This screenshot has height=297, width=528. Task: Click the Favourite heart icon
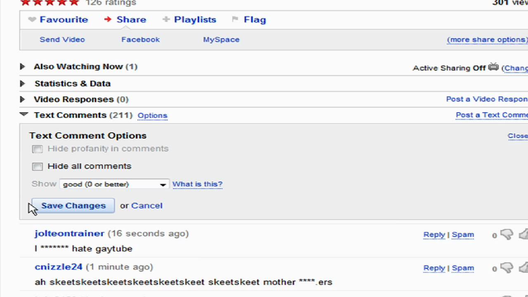click(x=32, y=19)
